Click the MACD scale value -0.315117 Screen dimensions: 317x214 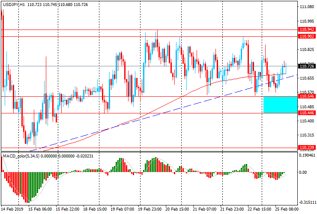point(307,203)
